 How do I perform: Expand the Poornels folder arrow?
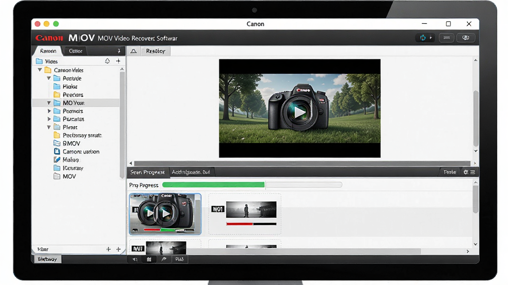49,111
